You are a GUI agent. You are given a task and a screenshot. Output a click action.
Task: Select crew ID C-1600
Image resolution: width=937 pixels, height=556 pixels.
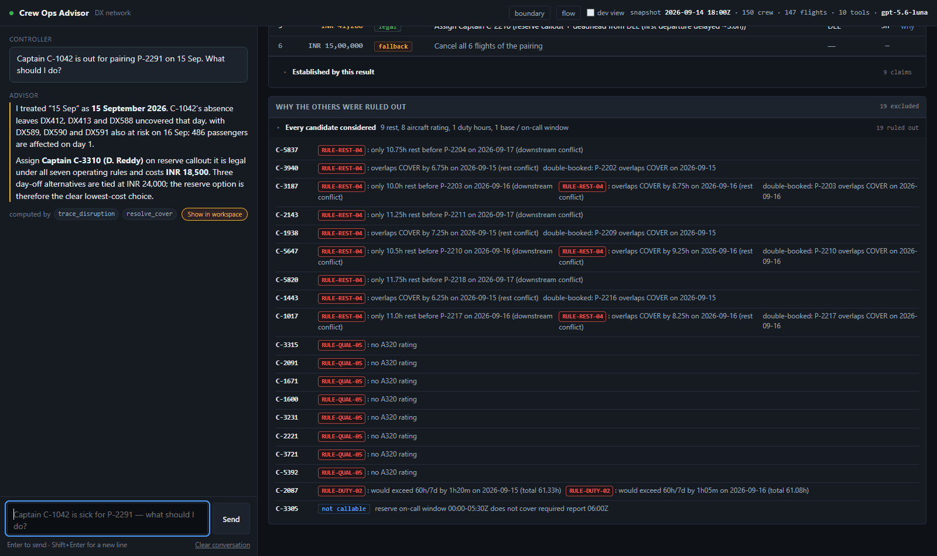point(287,399)
